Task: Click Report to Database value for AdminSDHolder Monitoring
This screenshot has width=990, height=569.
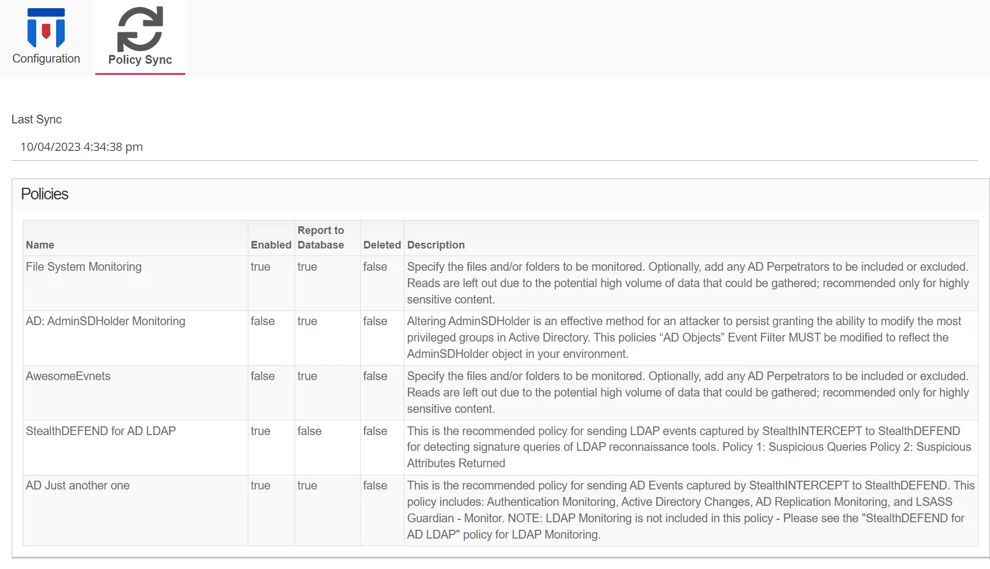Action: (x=307, y=321)
